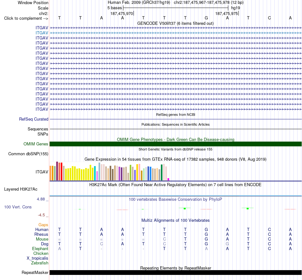Click the Scale label

43,8
